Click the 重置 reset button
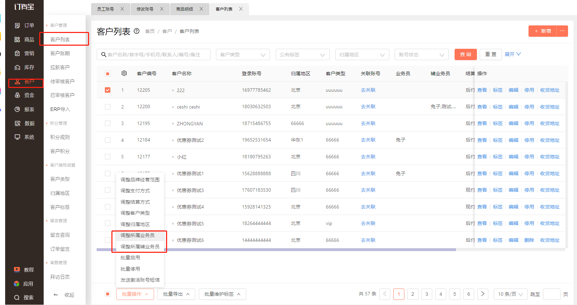577x305 pixels. 491,54
